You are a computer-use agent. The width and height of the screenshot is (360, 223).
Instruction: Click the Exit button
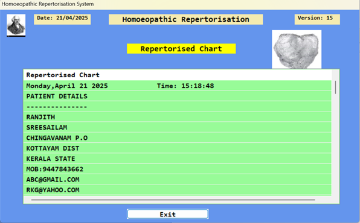click(x=167, y=214)
